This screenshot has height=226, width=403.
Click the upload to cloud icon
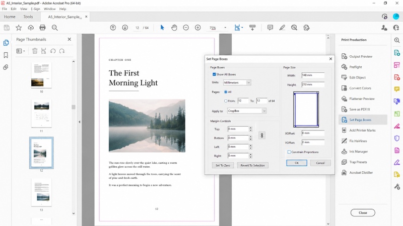tap(31, 28)
